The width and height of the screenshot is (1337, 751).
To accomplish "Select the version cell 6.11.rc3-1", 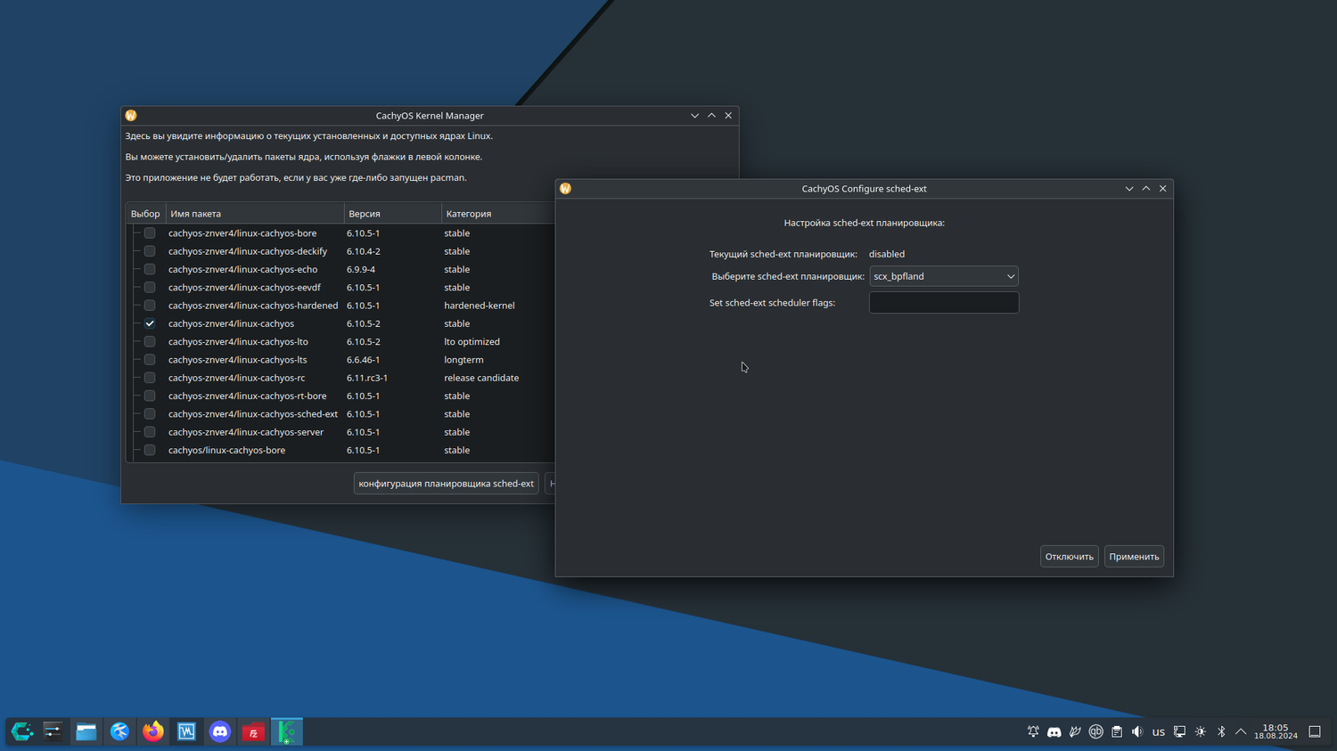I will pos(367,378).
